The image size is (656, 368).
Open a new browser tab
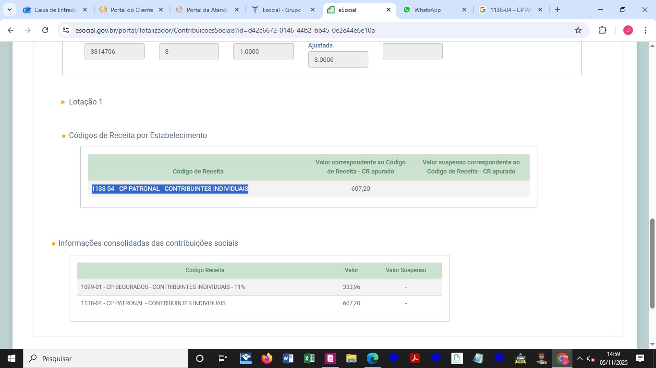point(558,10)
